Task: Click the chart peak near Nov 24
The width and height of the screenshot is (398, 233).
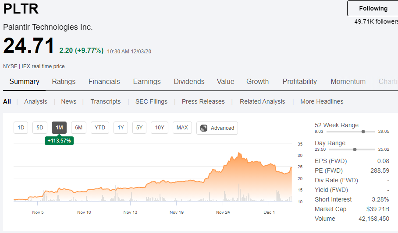Action: pos(238,153)
